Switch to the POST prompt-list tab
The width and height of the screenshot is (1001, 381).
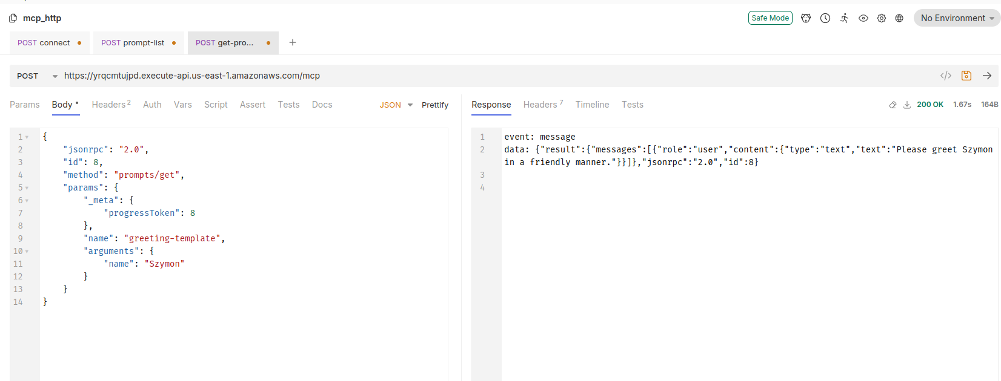click(138, 43)
